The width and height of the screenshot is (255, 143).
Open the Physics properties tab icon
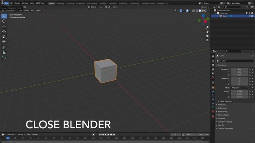tap(213, 99)
